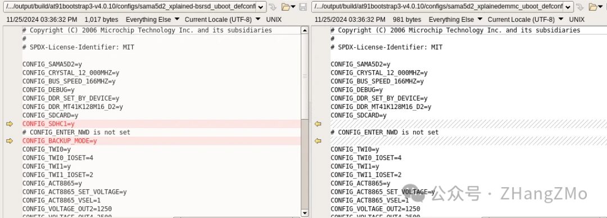
Task: Click right pane CONFIG_VOLTAGE_OUT2=1250 line
Action: (375, 209)
